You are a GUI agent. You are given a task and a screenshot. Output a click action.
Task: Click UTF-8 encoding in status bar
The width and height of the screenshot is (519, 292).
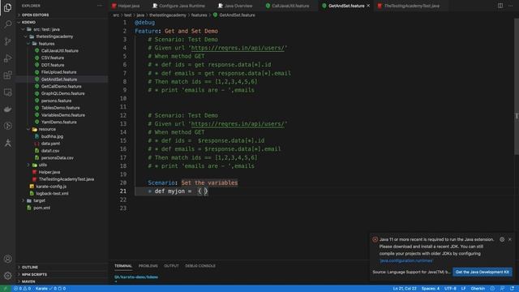pos(450,289)
